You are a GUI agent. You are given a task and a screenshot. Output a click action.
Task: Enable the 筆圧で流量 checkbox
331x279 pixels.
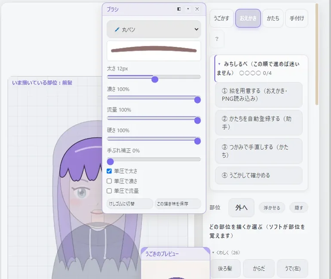point(109,191)
